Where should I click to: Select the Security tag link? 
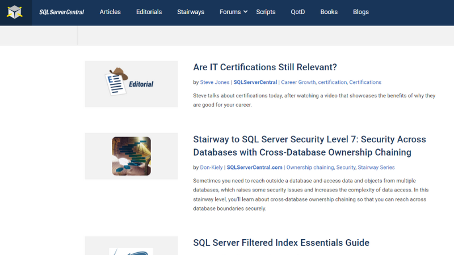coord(346,167)
